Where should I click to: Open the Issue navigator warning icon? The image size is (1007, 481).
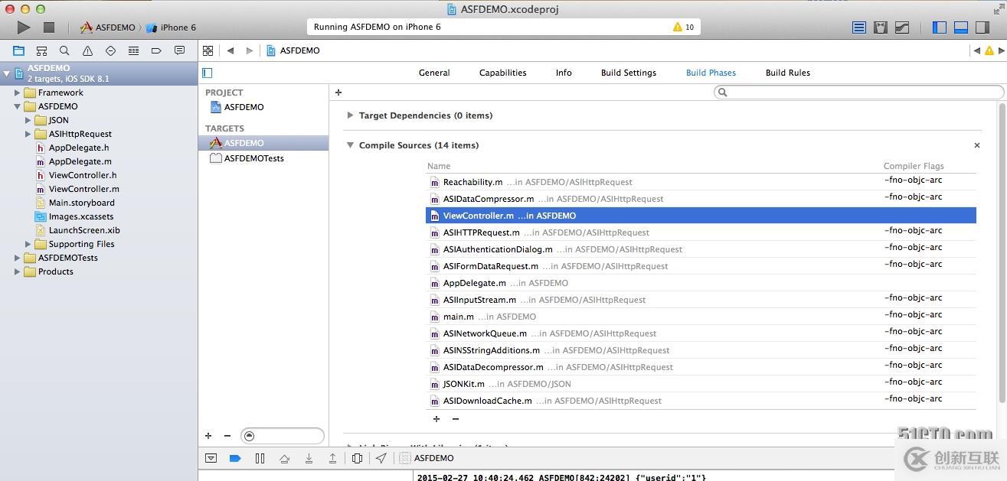pyautogui.click(x=87, y=50)
